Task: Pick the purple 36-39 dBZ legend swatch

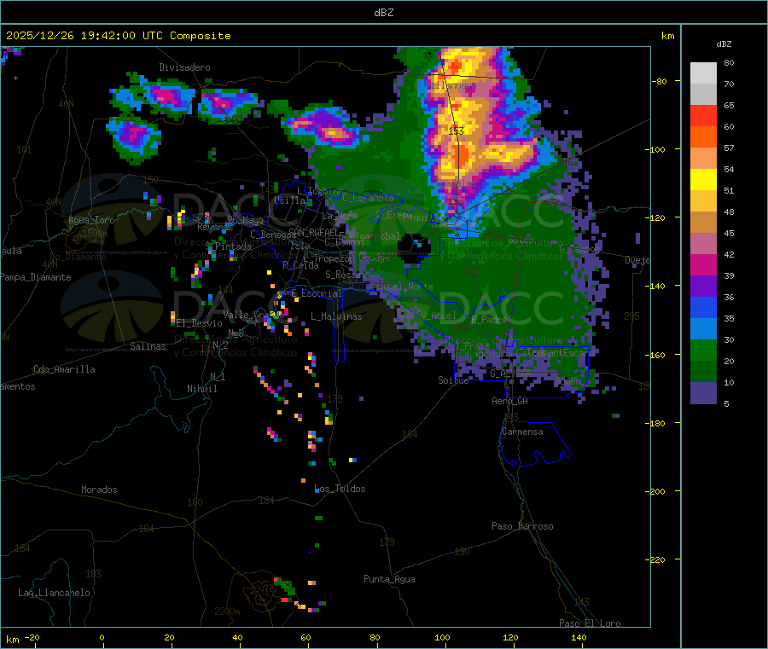Action: tap(703, 287)
